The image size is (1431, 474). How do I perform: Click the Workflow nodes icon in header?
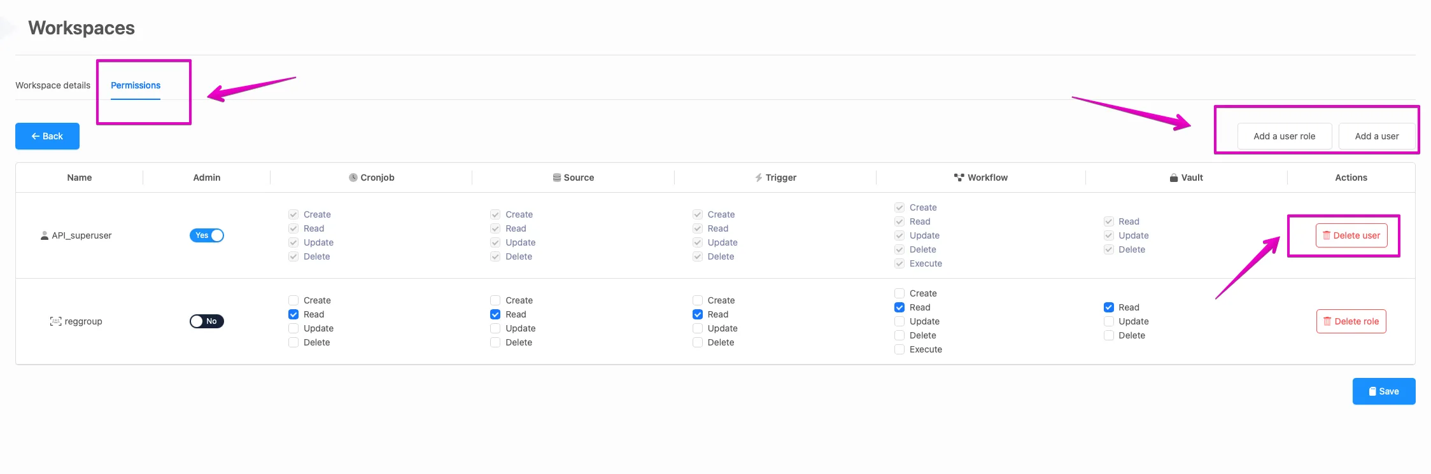click(959, 178)
